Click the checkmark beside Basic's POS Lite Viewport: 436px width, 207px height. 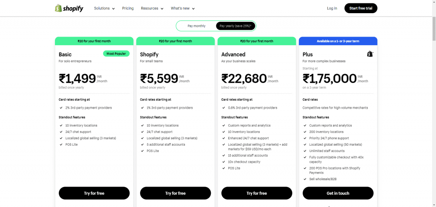coord(61,144)
